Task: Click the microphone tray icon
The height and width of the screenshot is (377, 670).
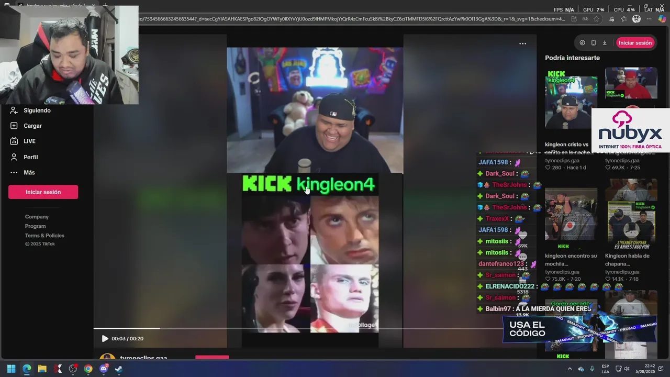Action: pyautogui.click(x=592, y=369)
